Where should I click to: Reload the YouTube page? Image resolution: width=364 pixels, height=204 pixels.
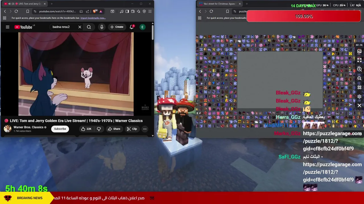tap(16, 11)
